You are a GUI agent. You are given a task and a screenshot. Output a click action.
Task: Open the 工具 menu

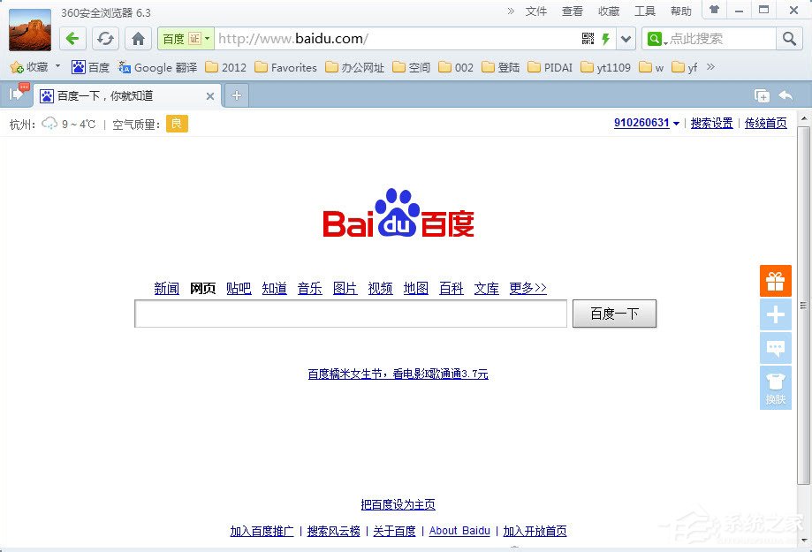(x=644, y=11)
